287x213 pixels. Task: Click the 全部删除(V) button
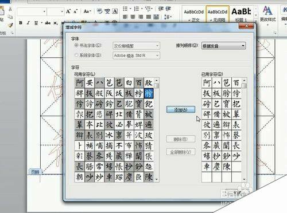(181, 152)
